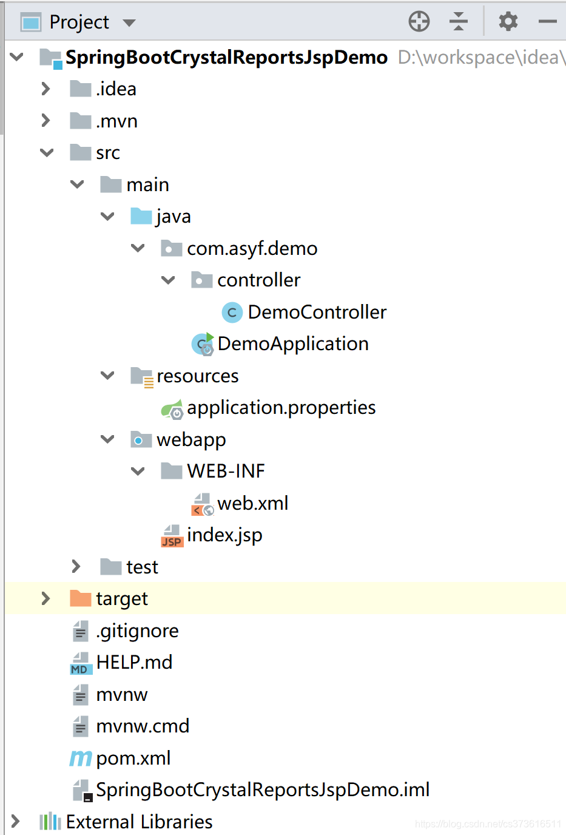566x835 pixels.
Task: Click the webapp web resource folder icon
Action: [x=141, y=439]
